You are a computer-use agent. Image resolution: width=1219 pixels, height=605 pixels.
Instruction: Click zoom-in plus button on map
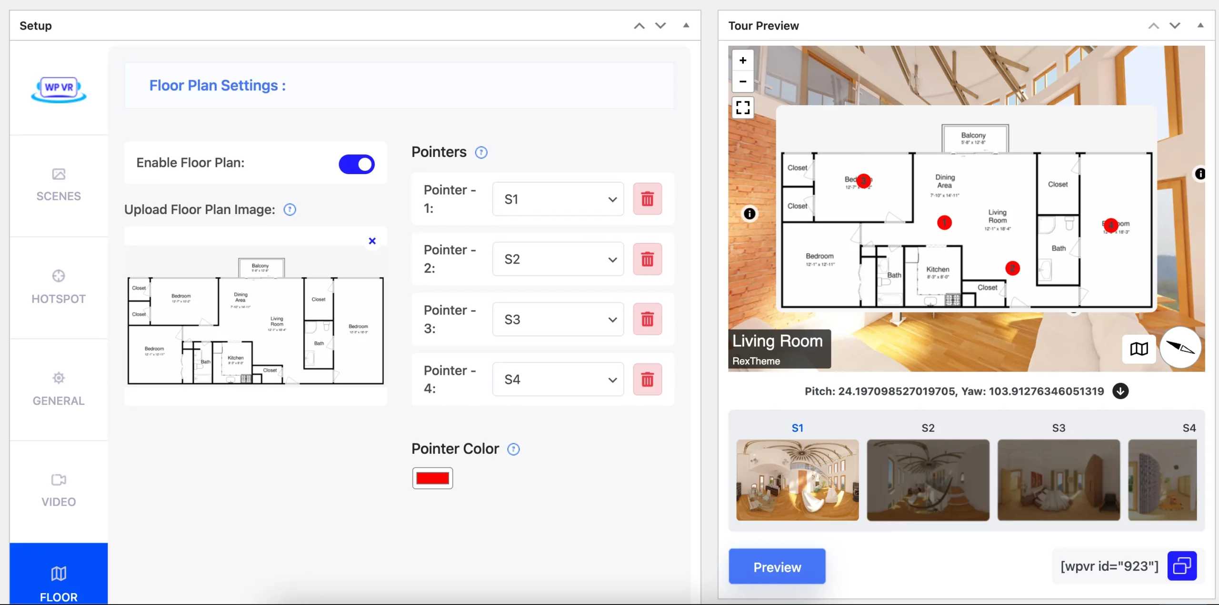(x=743, y=60)
